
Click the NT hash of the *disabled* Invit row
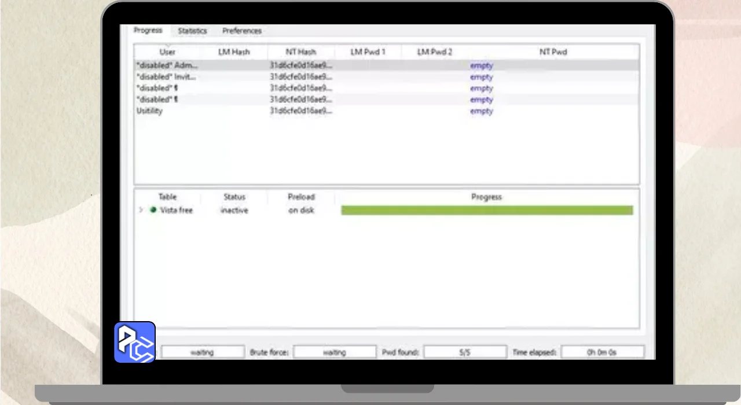click(301, 77)
